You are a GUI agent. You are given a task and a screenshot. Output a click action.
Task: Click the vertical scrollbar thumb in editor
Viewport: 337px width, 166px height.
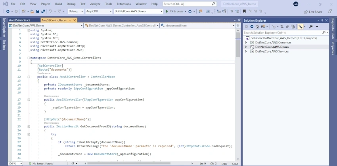pos(238,45)
